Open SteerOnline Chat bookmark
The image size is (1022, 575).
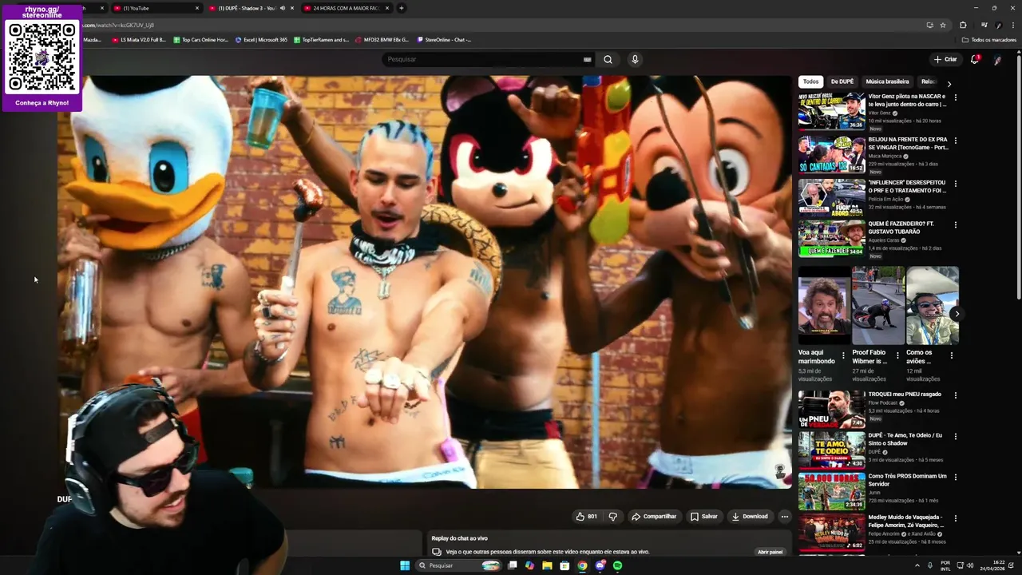(x=443, y=39)
